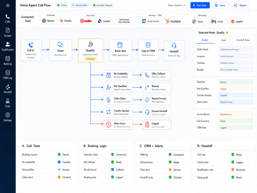Click the Not Qualified Logged value
The width and height of the screenshot is (257, 193).
click(236, 89)
